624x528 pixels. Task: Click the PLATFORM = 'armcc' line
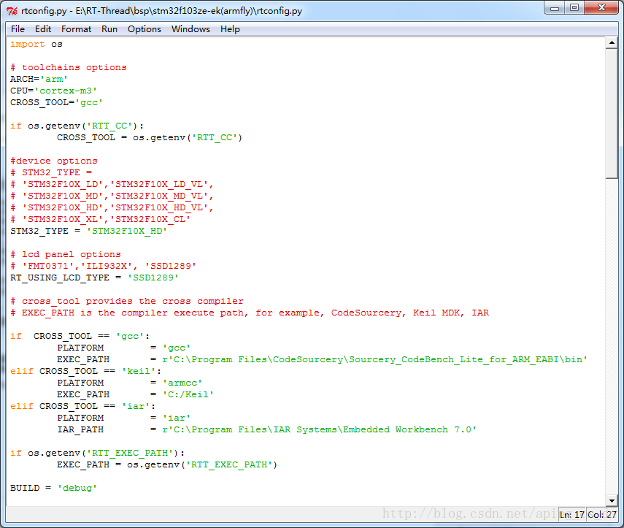click(129, 383)
